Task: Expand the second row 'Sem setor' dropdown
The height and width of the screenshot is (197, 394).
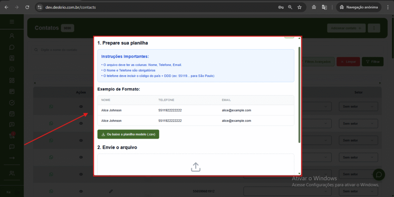Action: click(358, 123)
